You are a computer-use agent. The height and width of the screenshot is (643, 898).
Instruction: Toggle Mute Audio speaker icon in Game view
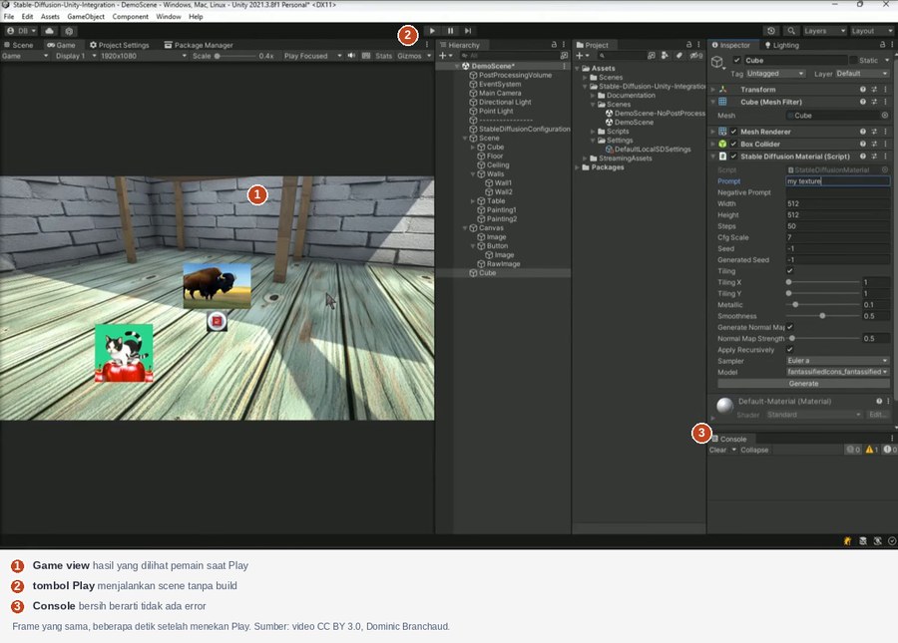point(351,56)
